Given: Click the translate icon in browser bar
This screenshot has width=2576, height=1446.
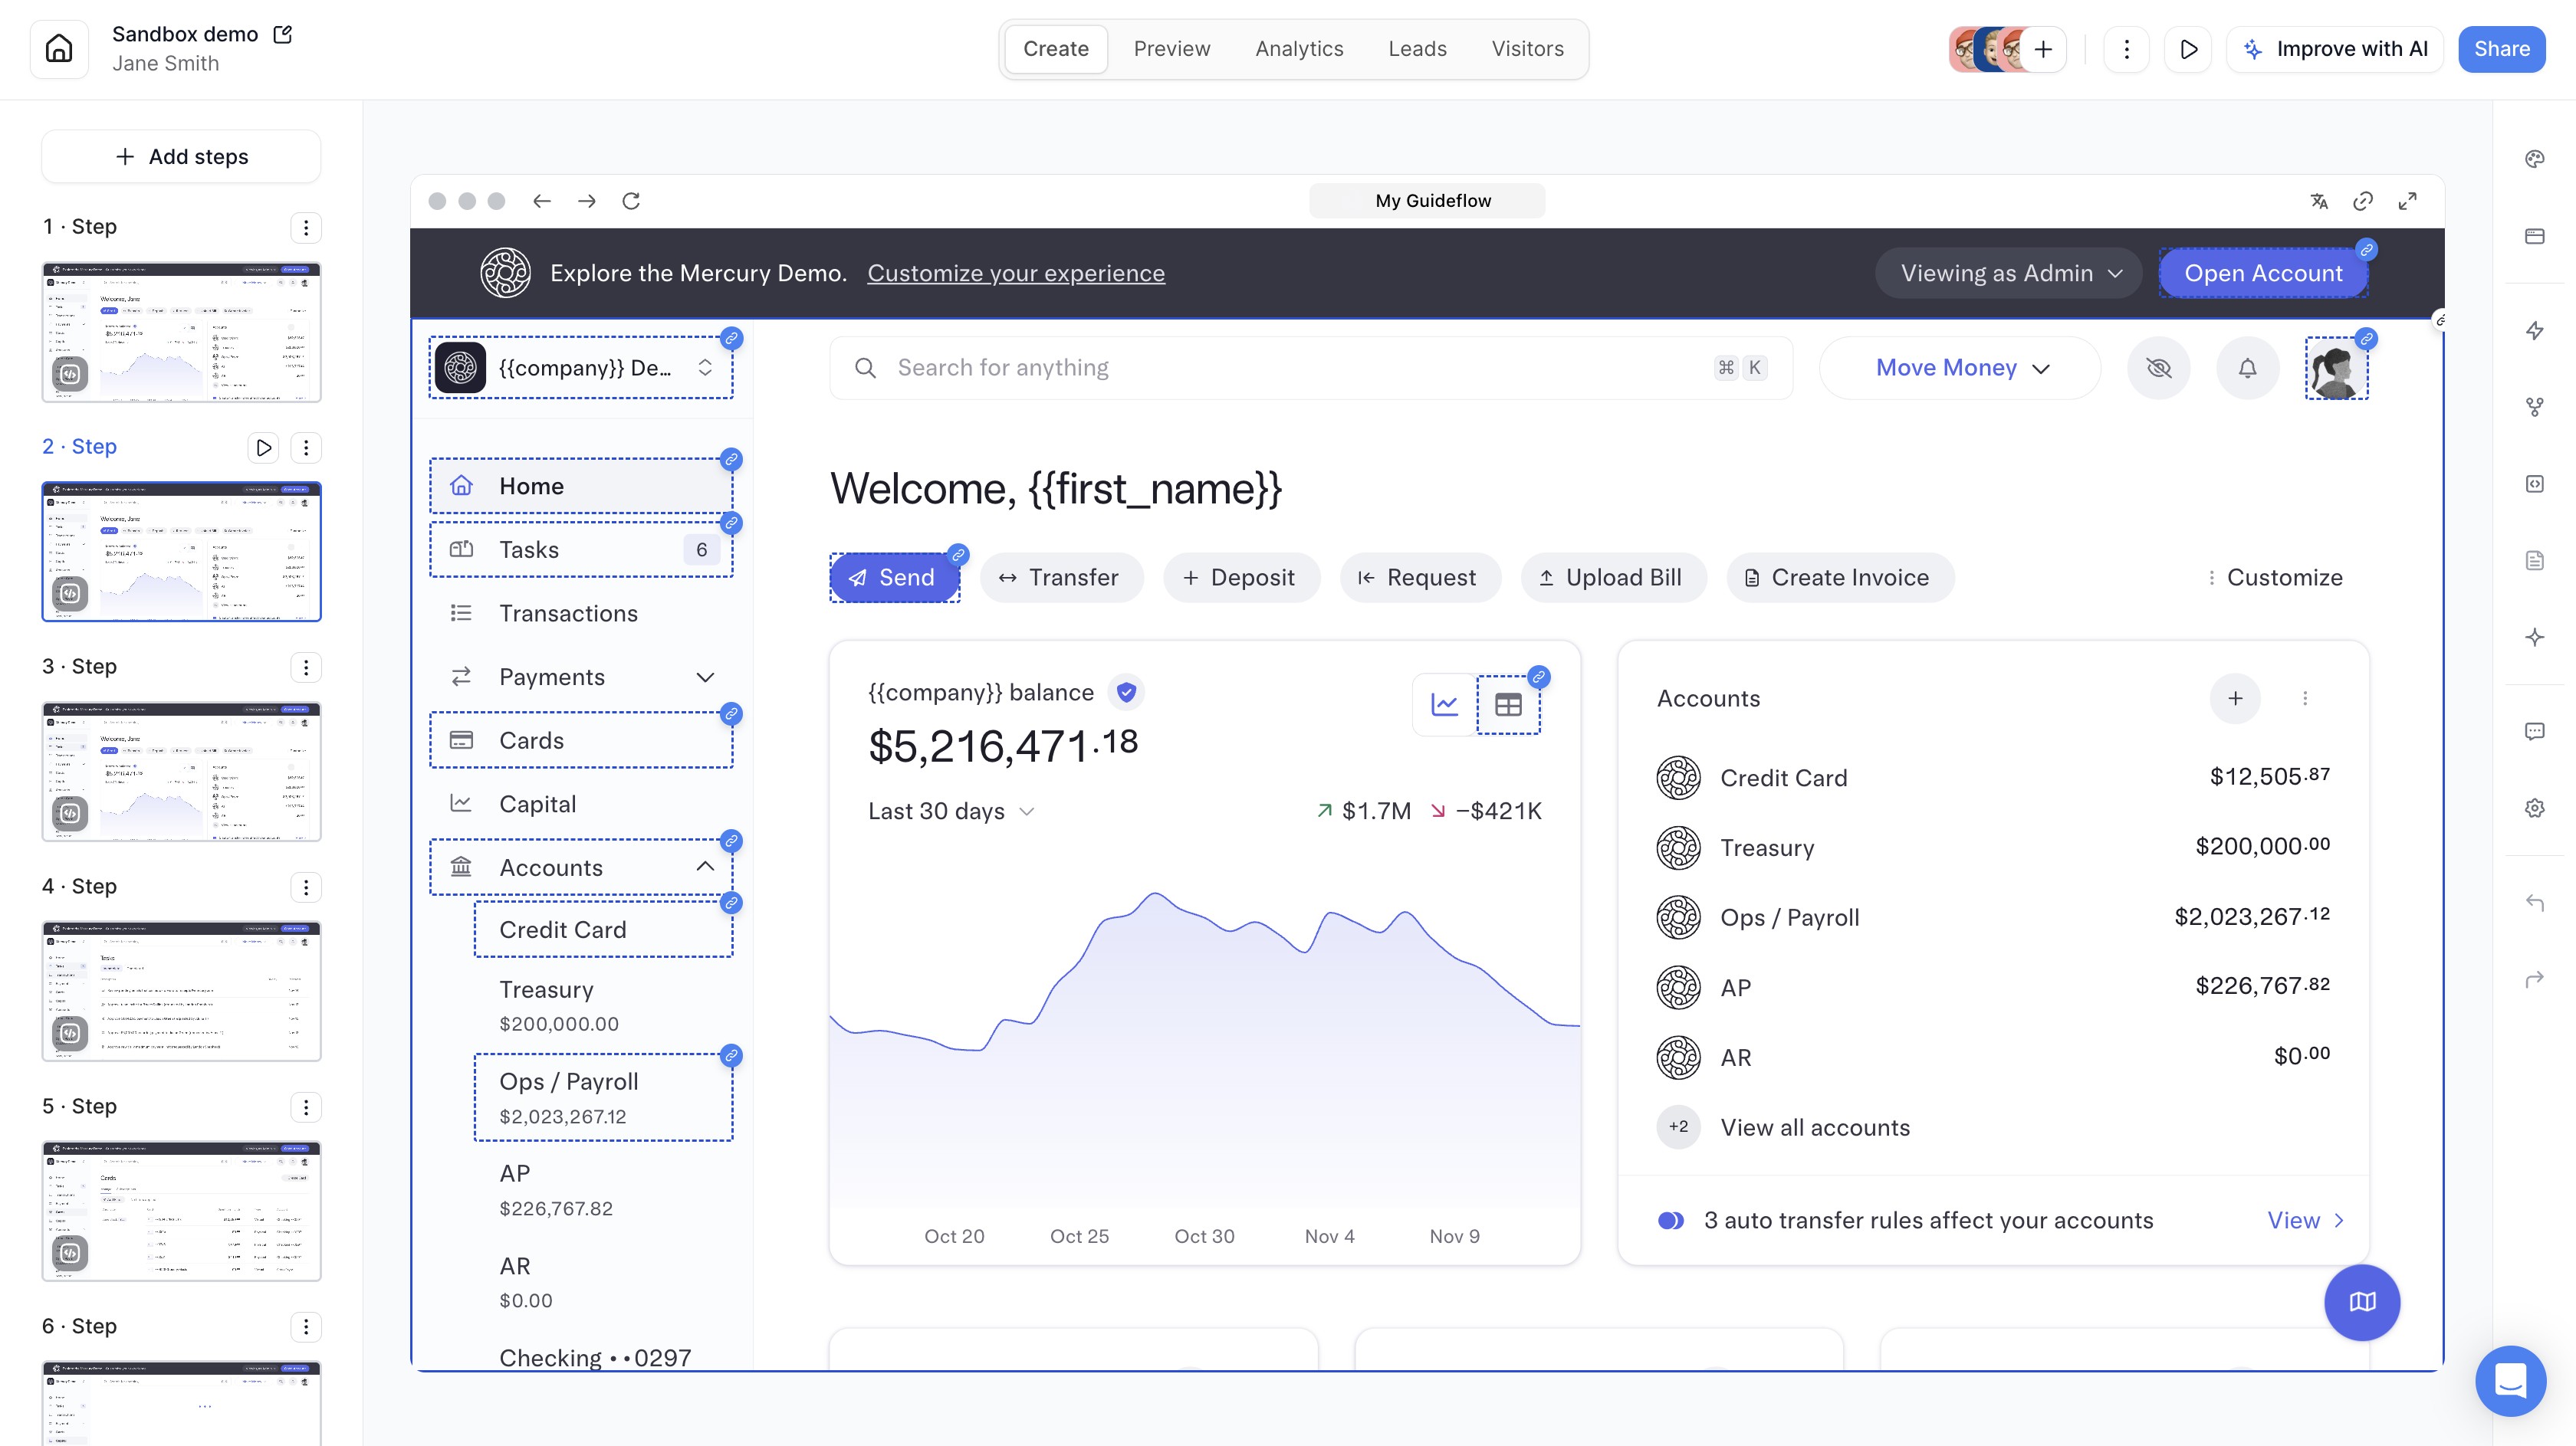Looking at the screenshot, I should [2319, 201].
